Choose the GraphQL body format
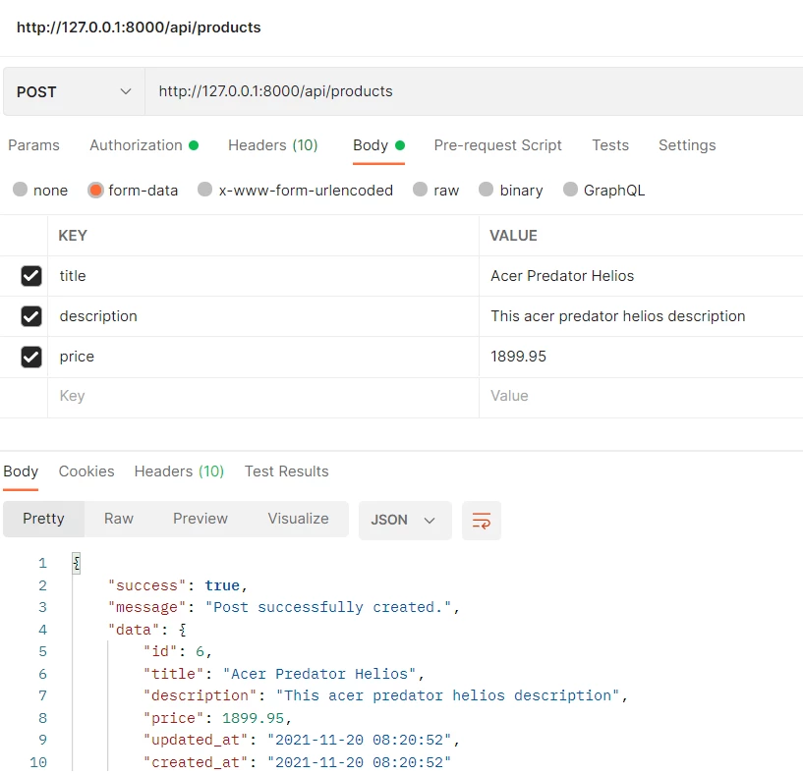Screen dimensions: 803x775 click(603, 190)
